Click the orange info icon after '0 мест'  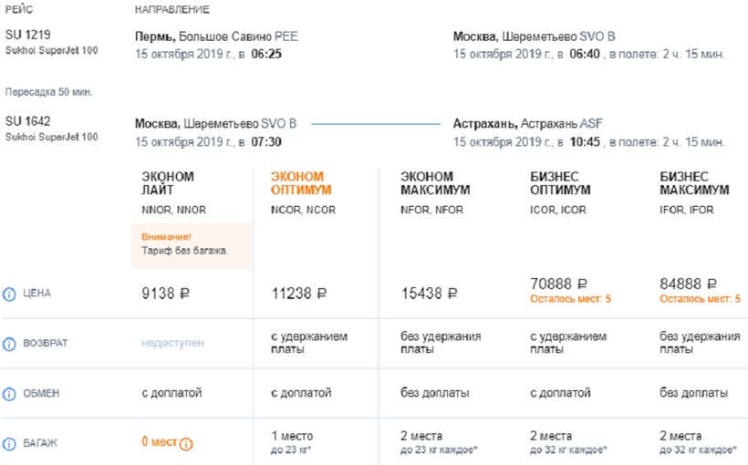click(186, 444)
